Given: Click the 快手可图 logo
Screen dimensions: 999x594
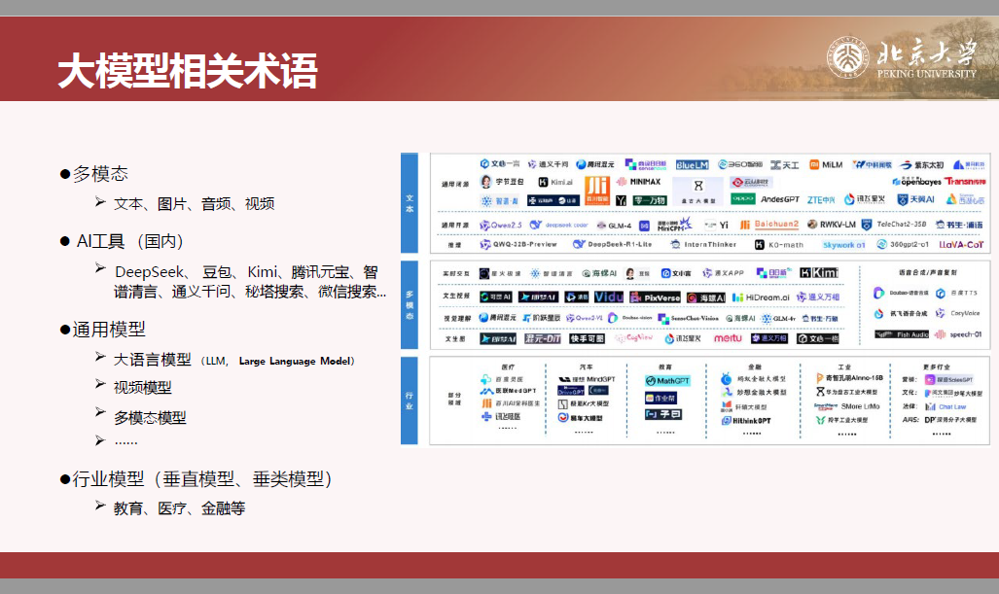Looking at the screenshot, I should click(587, 338).
